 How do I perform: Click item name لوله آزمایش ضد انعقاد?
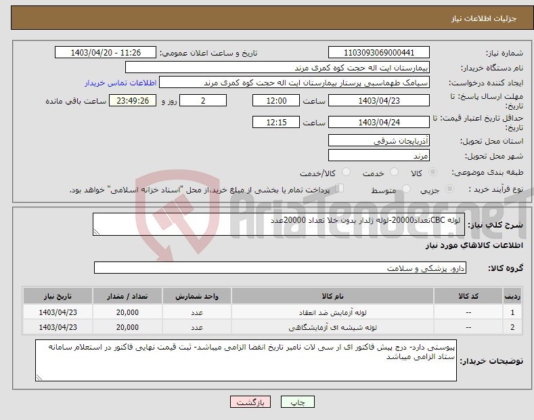(332, 312)
